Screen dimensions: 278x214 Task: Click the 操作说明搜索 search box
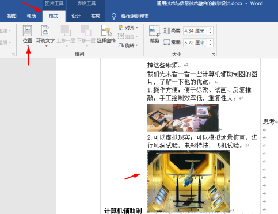(x=135, y=17)
